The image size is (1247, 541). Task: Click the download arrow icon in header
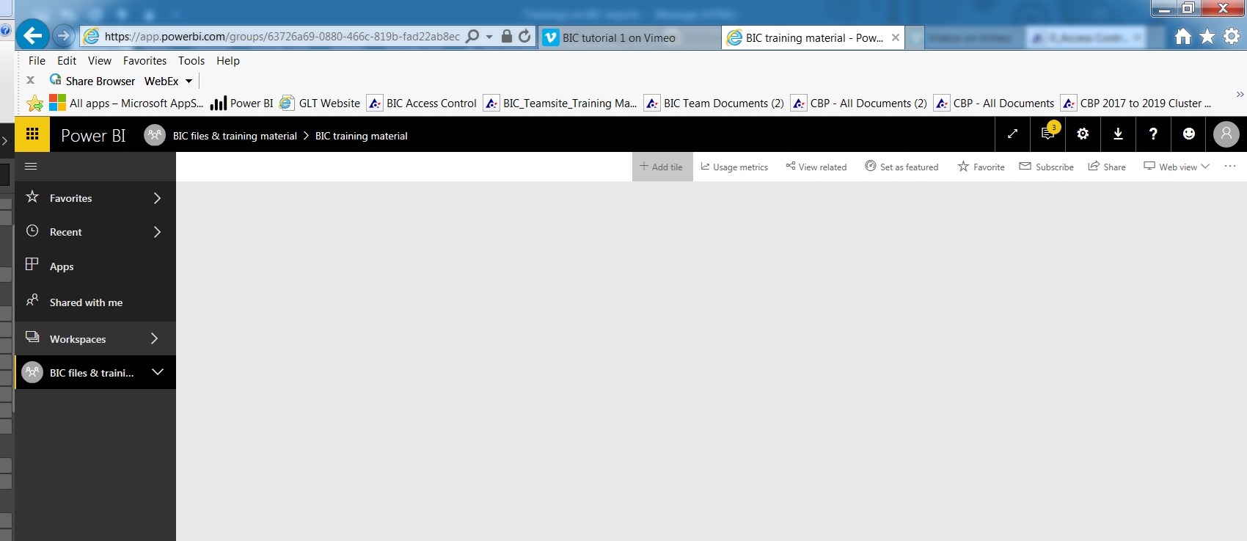tap(1118, 134)
